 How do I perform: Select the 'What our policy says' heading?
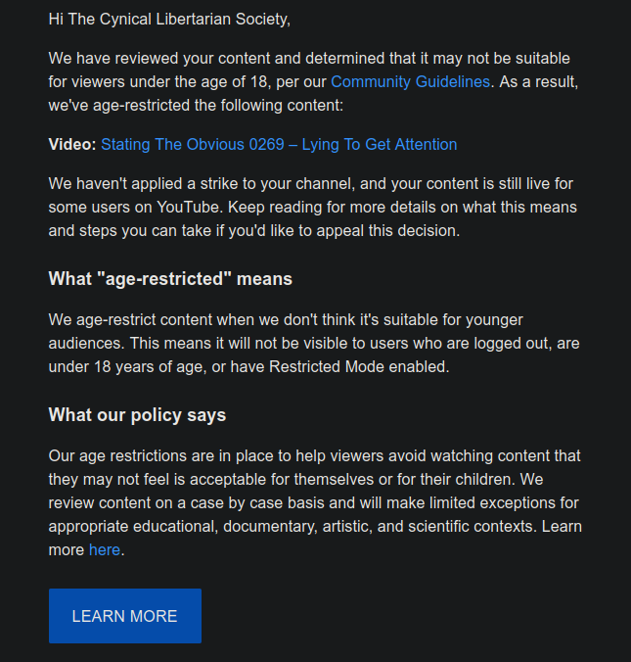(x=137, y=415)
